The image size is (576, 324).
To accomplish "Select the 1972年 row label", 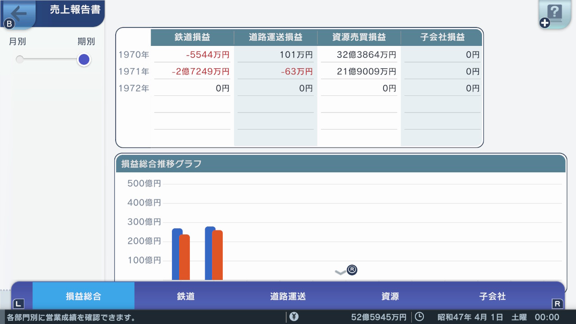I will click(134, 89).
